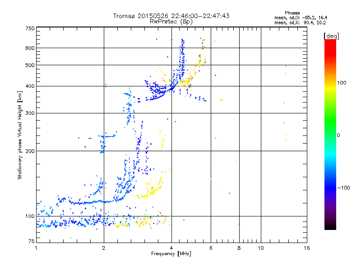361x270 pixels.
Task: Click the '[deg]' colorbar unit label
Action: [331, 36]
